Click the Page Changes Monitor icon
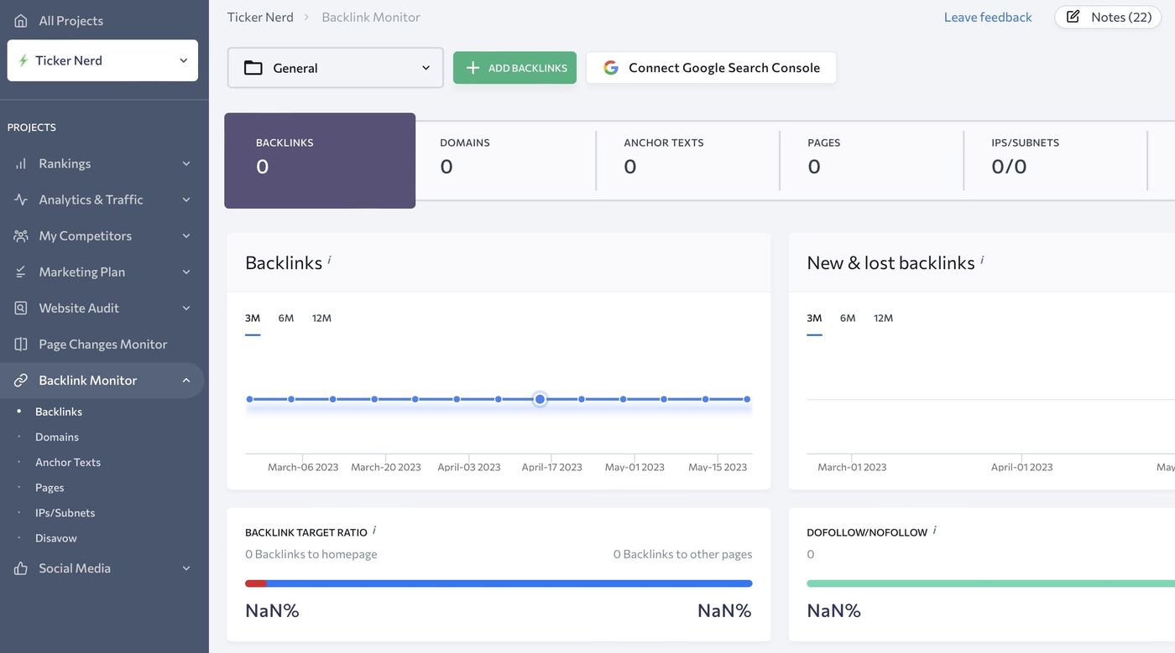Image resolution: width=1175 pixels, height=653 pixels. (x=21, y=344)
